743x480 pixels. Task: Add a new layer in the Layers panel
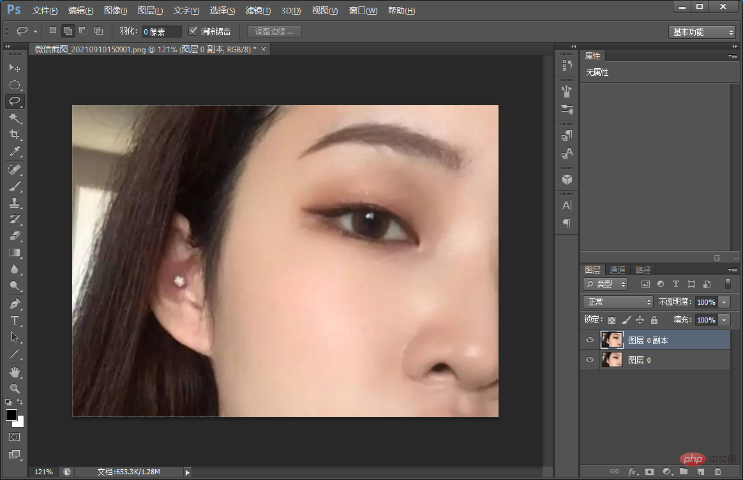[x=700, y=472]
